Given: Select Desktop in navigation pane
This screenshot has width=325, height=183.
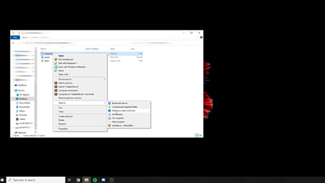Looking at the screenshot, I should click(x=21, y=99).
